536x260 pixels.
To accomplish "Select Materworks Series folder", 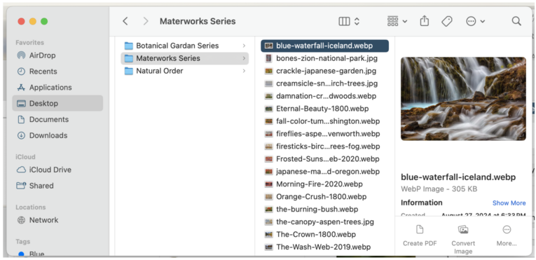I will click(184, 58).
